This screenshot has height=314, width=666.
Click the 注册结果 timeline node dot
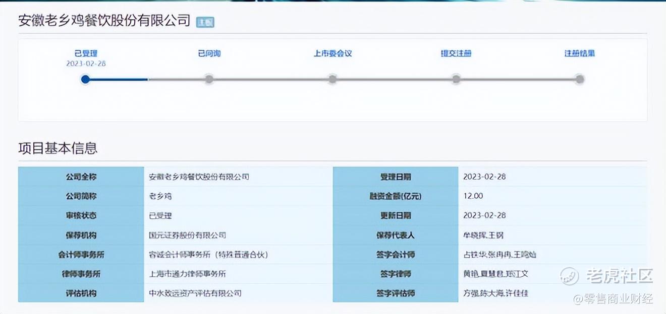click(x=580, y=79)
